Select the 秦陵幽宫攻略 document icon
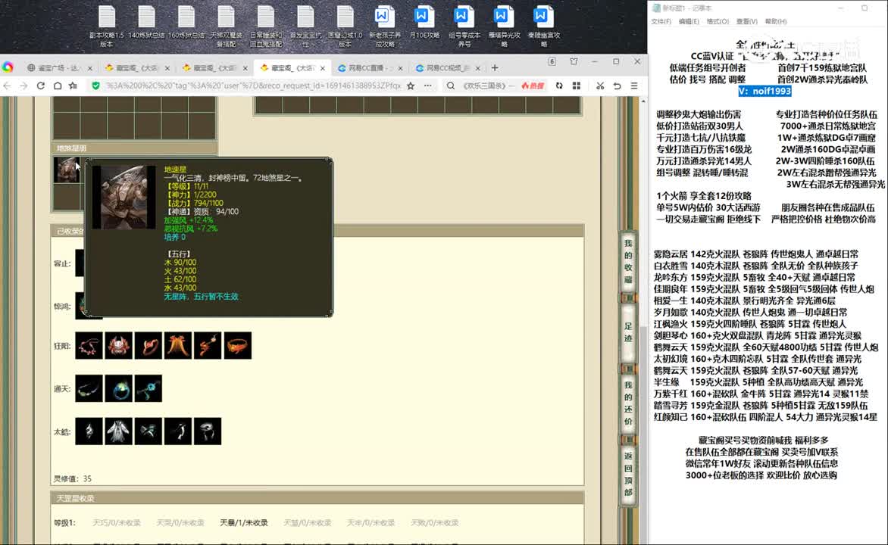This screenshot has height=545, width=888. pos(543,26)
